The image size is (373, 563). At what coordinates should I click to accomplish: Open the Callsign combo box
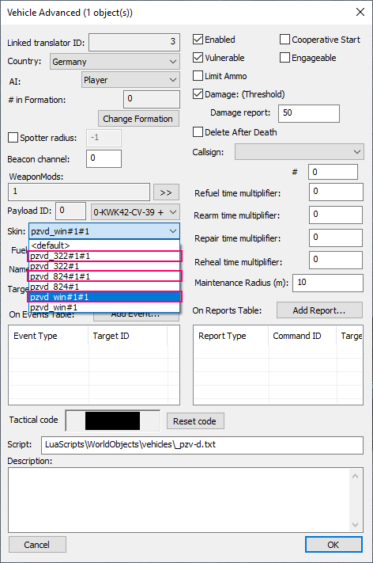300,151
